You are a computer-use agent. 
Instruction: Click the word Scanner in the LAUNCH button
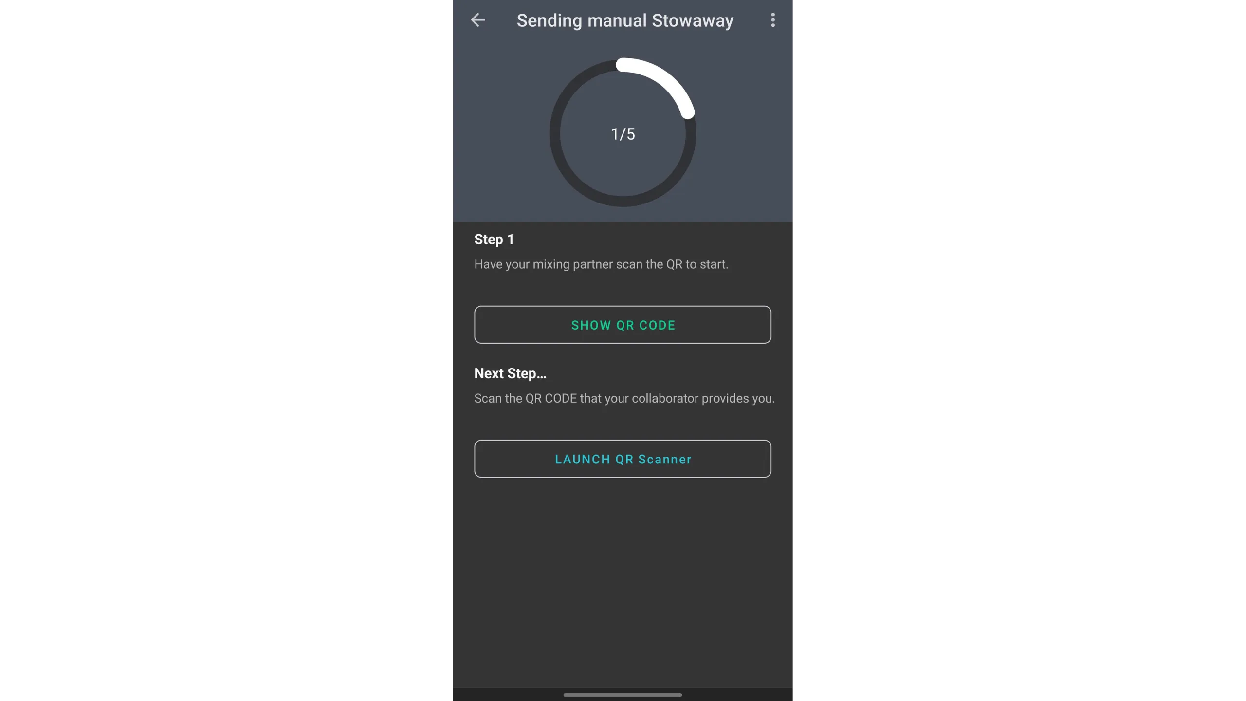pyautogui.click(x=665, y=460)
